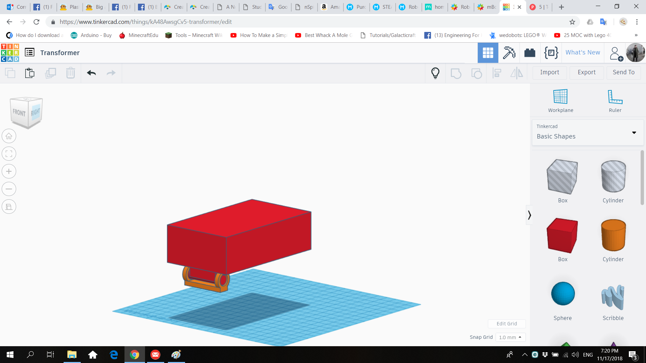Click the Export button

click(x=586, y=72)
